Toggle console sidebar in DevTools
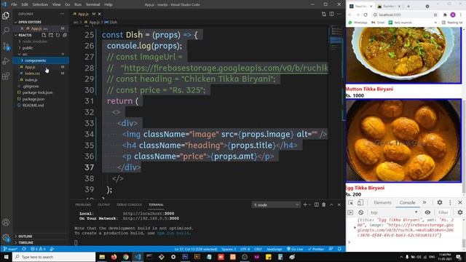 (x=351, y=213)
